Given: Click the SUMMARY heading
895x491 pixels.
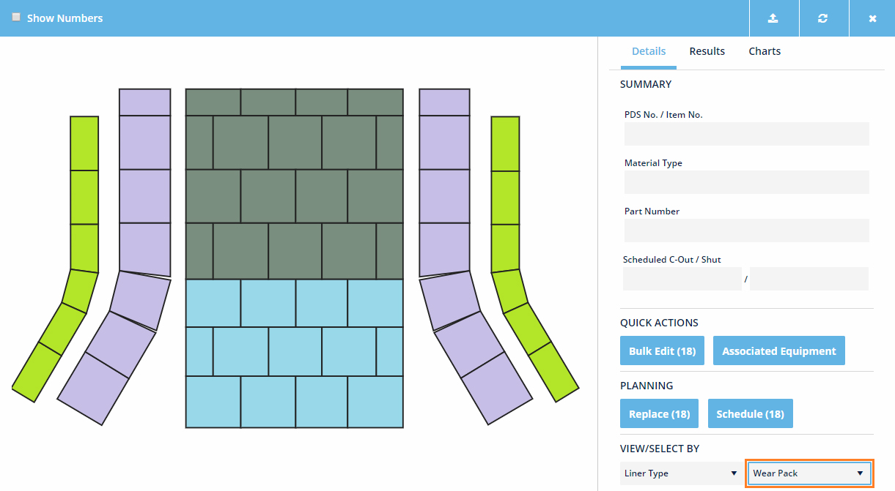Looking at the screenshot, I should [x=646, y=84].
